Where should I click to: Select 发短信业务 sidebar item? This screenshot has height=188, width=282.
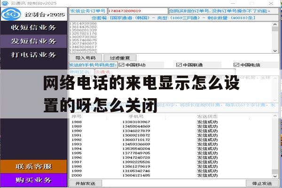click(34, 41)
